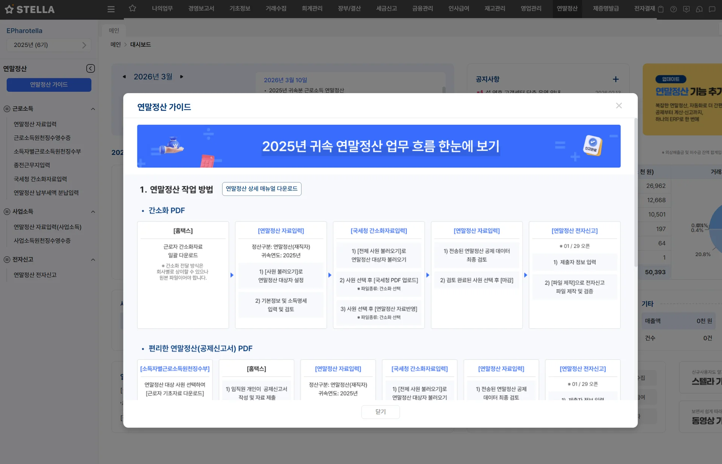Go to next month arrow after 2026년 3월
Screen dimensions: 722x464
182,77
